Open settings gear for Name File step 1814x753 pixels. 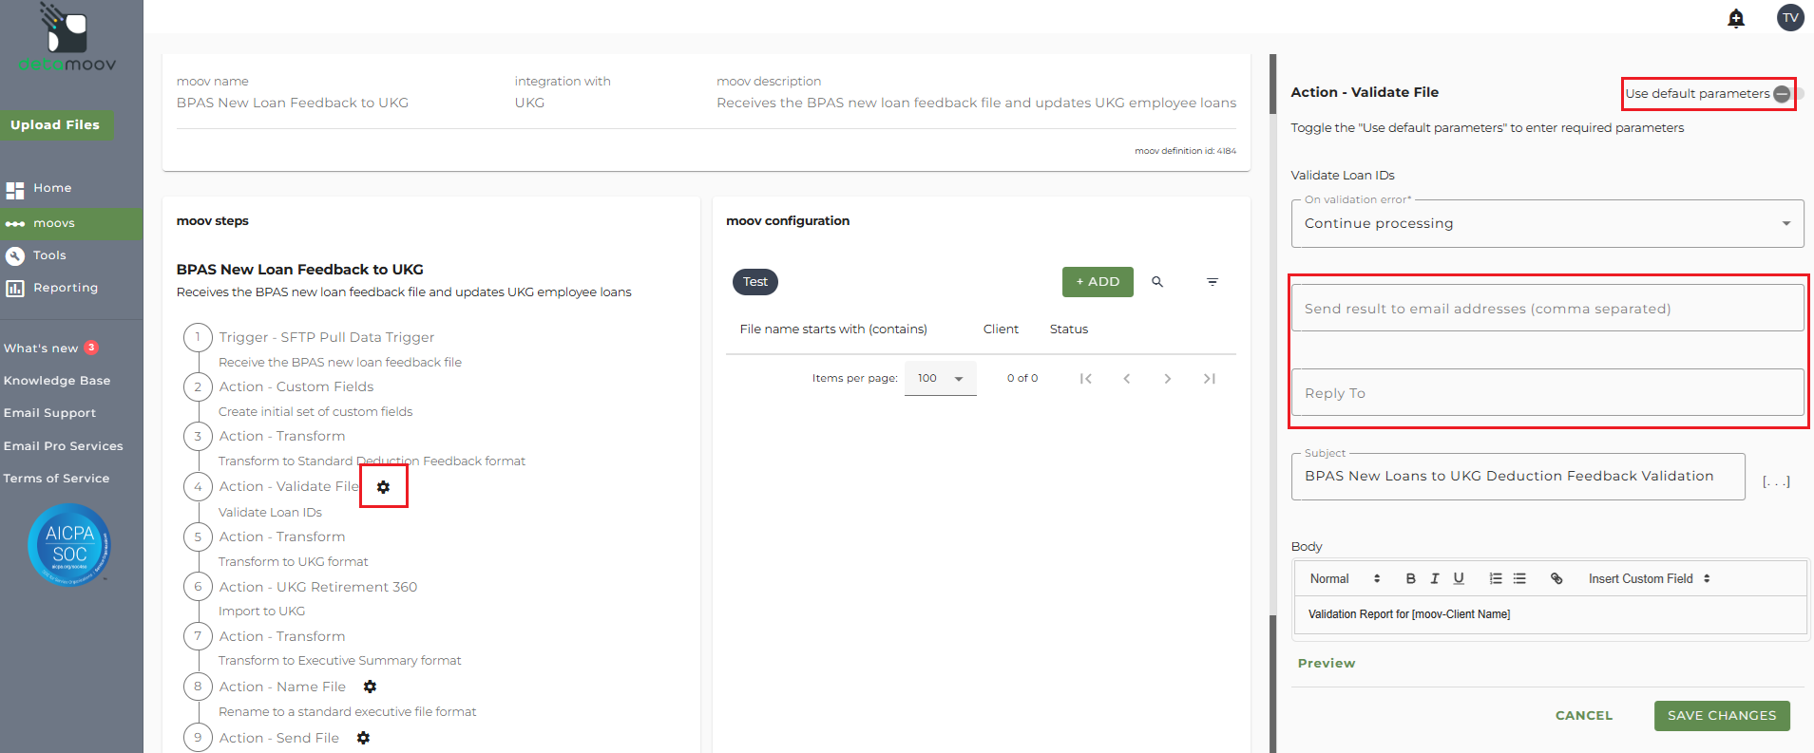pyautogui.click(x=370, y=687)
